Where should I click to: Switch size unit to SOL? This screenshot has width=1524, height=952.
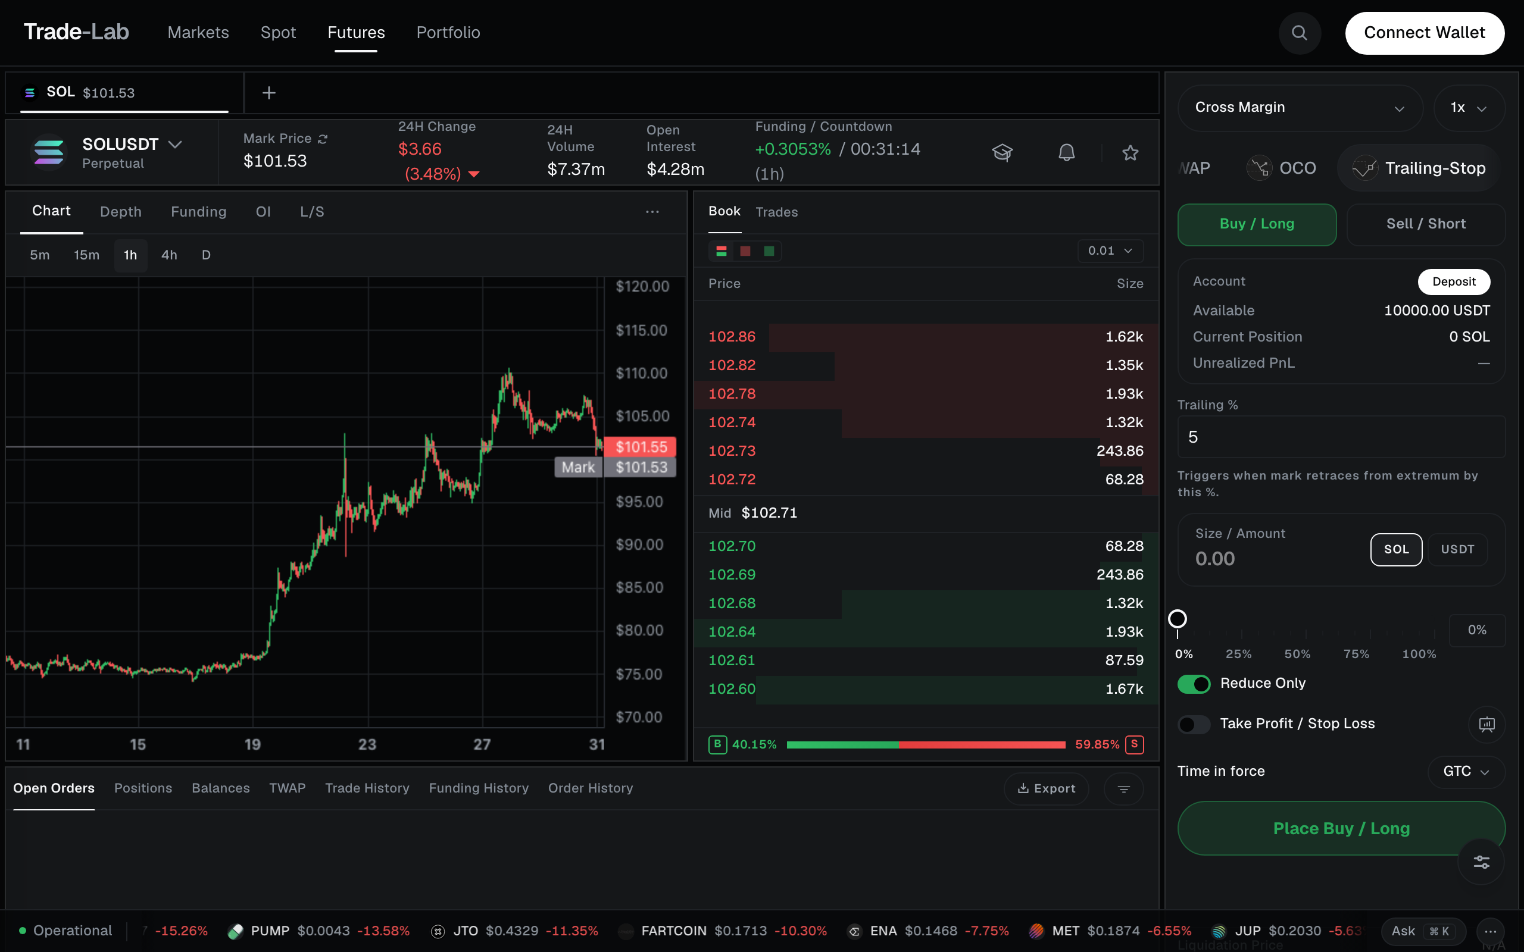(1395, 550)
